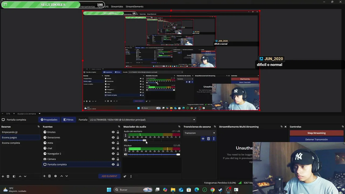Hide the Donaciones source
This screenshot has height=194, width=345.
tap(113, 137)
